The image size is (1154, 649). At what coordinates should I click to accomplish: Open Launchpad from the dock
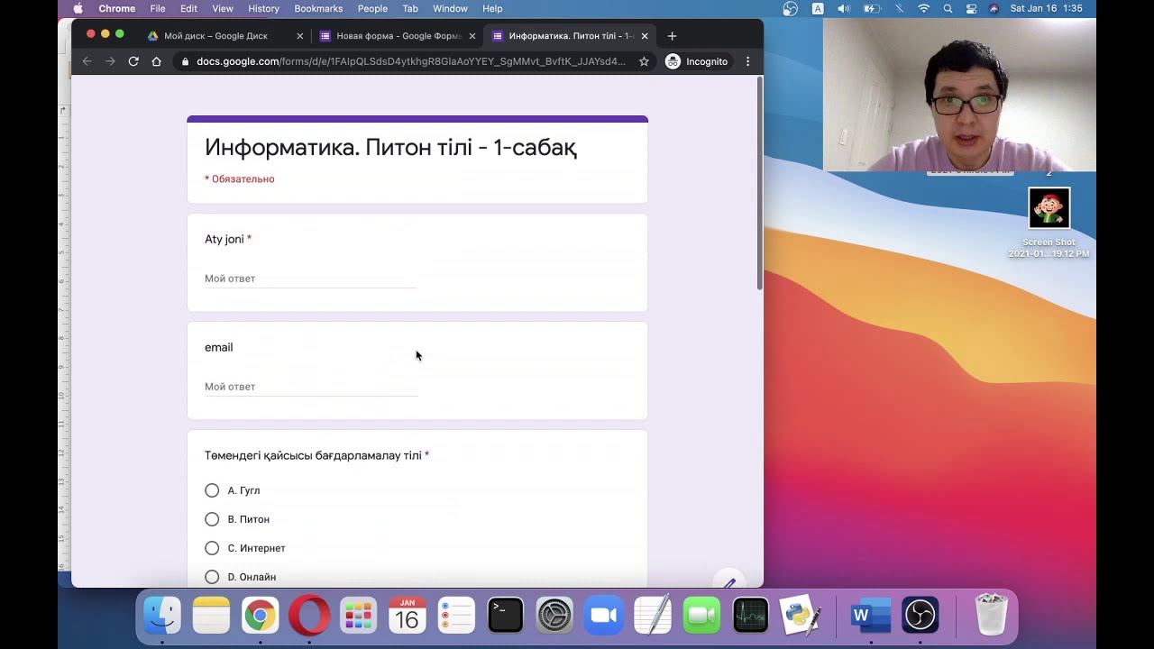[358, 616]
